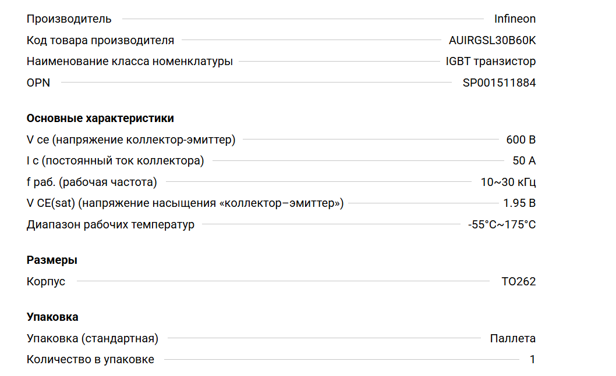Click the TO262 package value

click(x=518, y=281)
